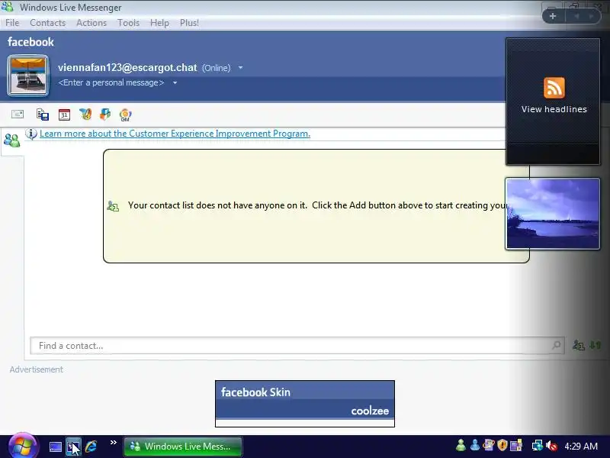Image resolution: width=610 pixels, height=458 pixels.
Task: Click the Find a contact search box
Action: 297,346
